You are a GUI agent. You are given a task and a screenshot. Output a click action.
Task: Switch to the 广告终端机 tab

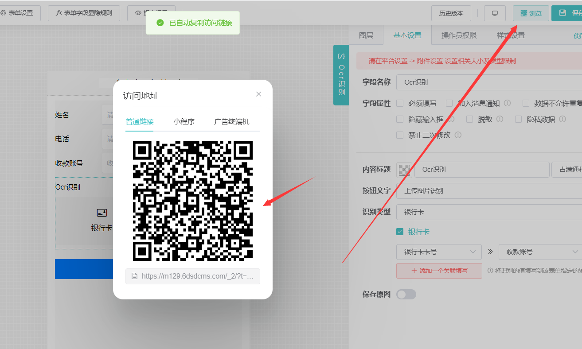click(232, 122)
